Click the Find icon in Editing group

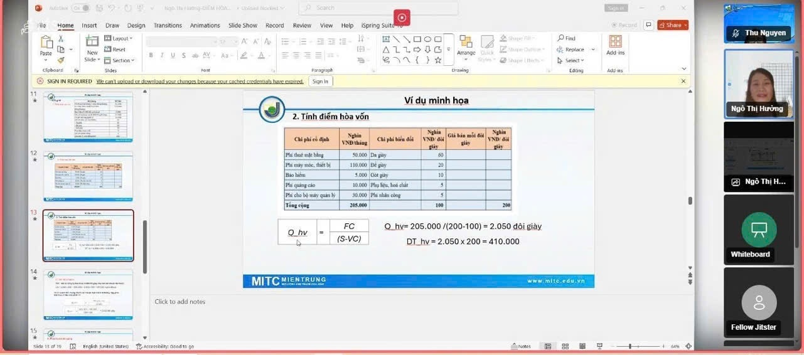pos(566,38)
